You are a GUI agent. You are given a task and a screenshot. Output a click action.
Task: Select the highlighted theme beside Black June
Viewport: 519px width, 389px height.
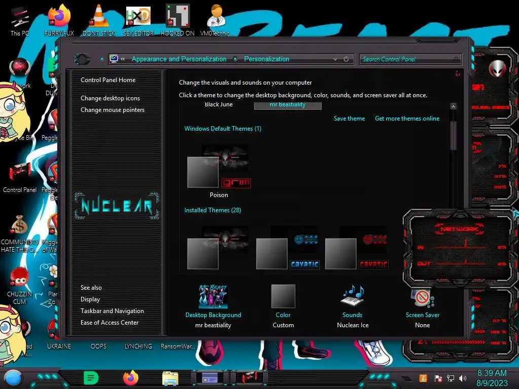click(288, 105)
